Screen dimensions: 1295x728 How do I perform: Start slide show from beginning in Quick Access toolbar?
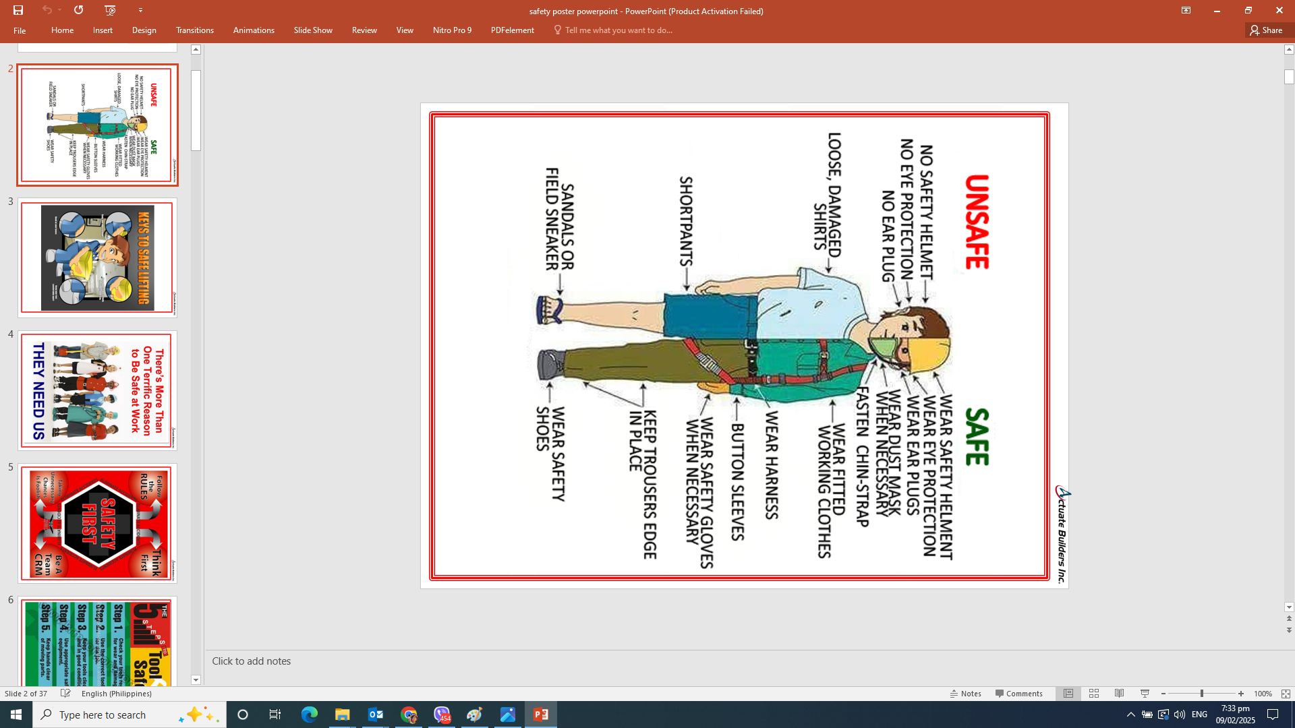coord(109,11)
